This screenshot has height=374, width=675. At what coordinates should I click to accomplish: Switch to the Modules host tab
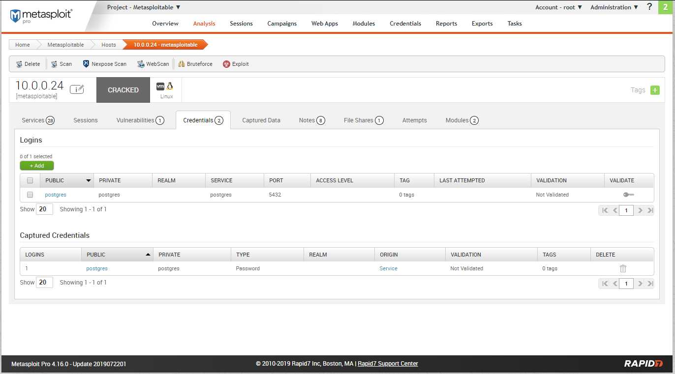462,120
